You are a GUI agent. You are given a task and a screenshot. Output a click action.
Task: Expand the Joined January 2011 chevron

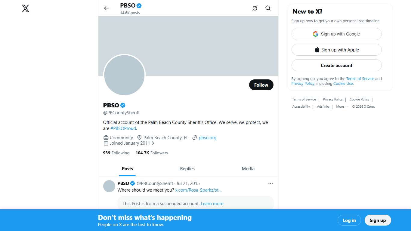pyautogui.click(x=153, y=143)
